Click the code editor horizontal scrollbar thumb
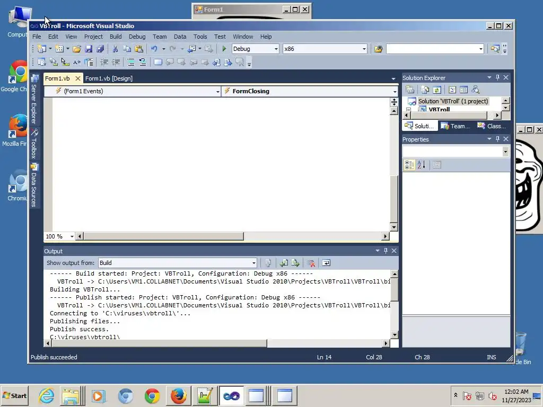Screen dimensions: 543x407 (163, 236)
